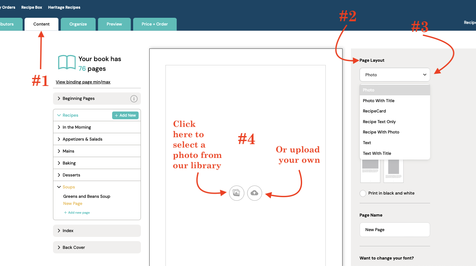Screen dimensions: 476x266
Task: Click the teal open book icon
Action: click(66, 62)
